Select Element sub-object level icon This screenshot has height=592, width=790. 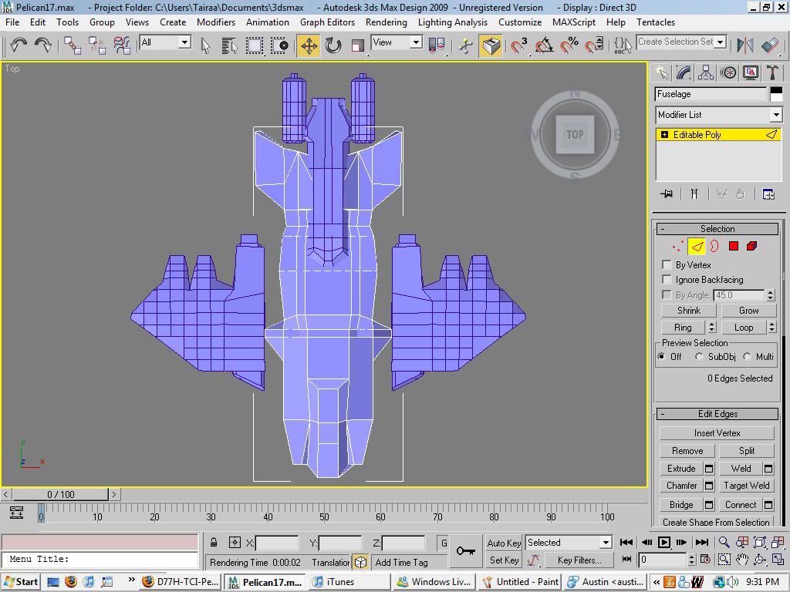[x=751, y=246]
